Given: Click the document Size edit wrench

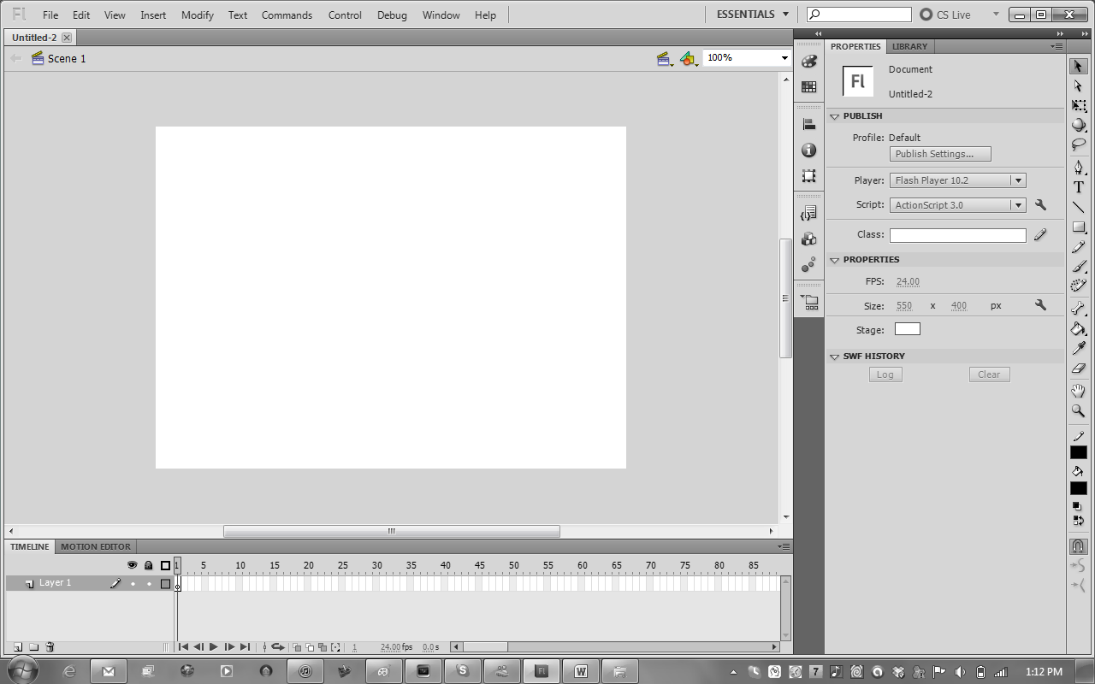Looking at the screenshot, I should point(1040,305).
